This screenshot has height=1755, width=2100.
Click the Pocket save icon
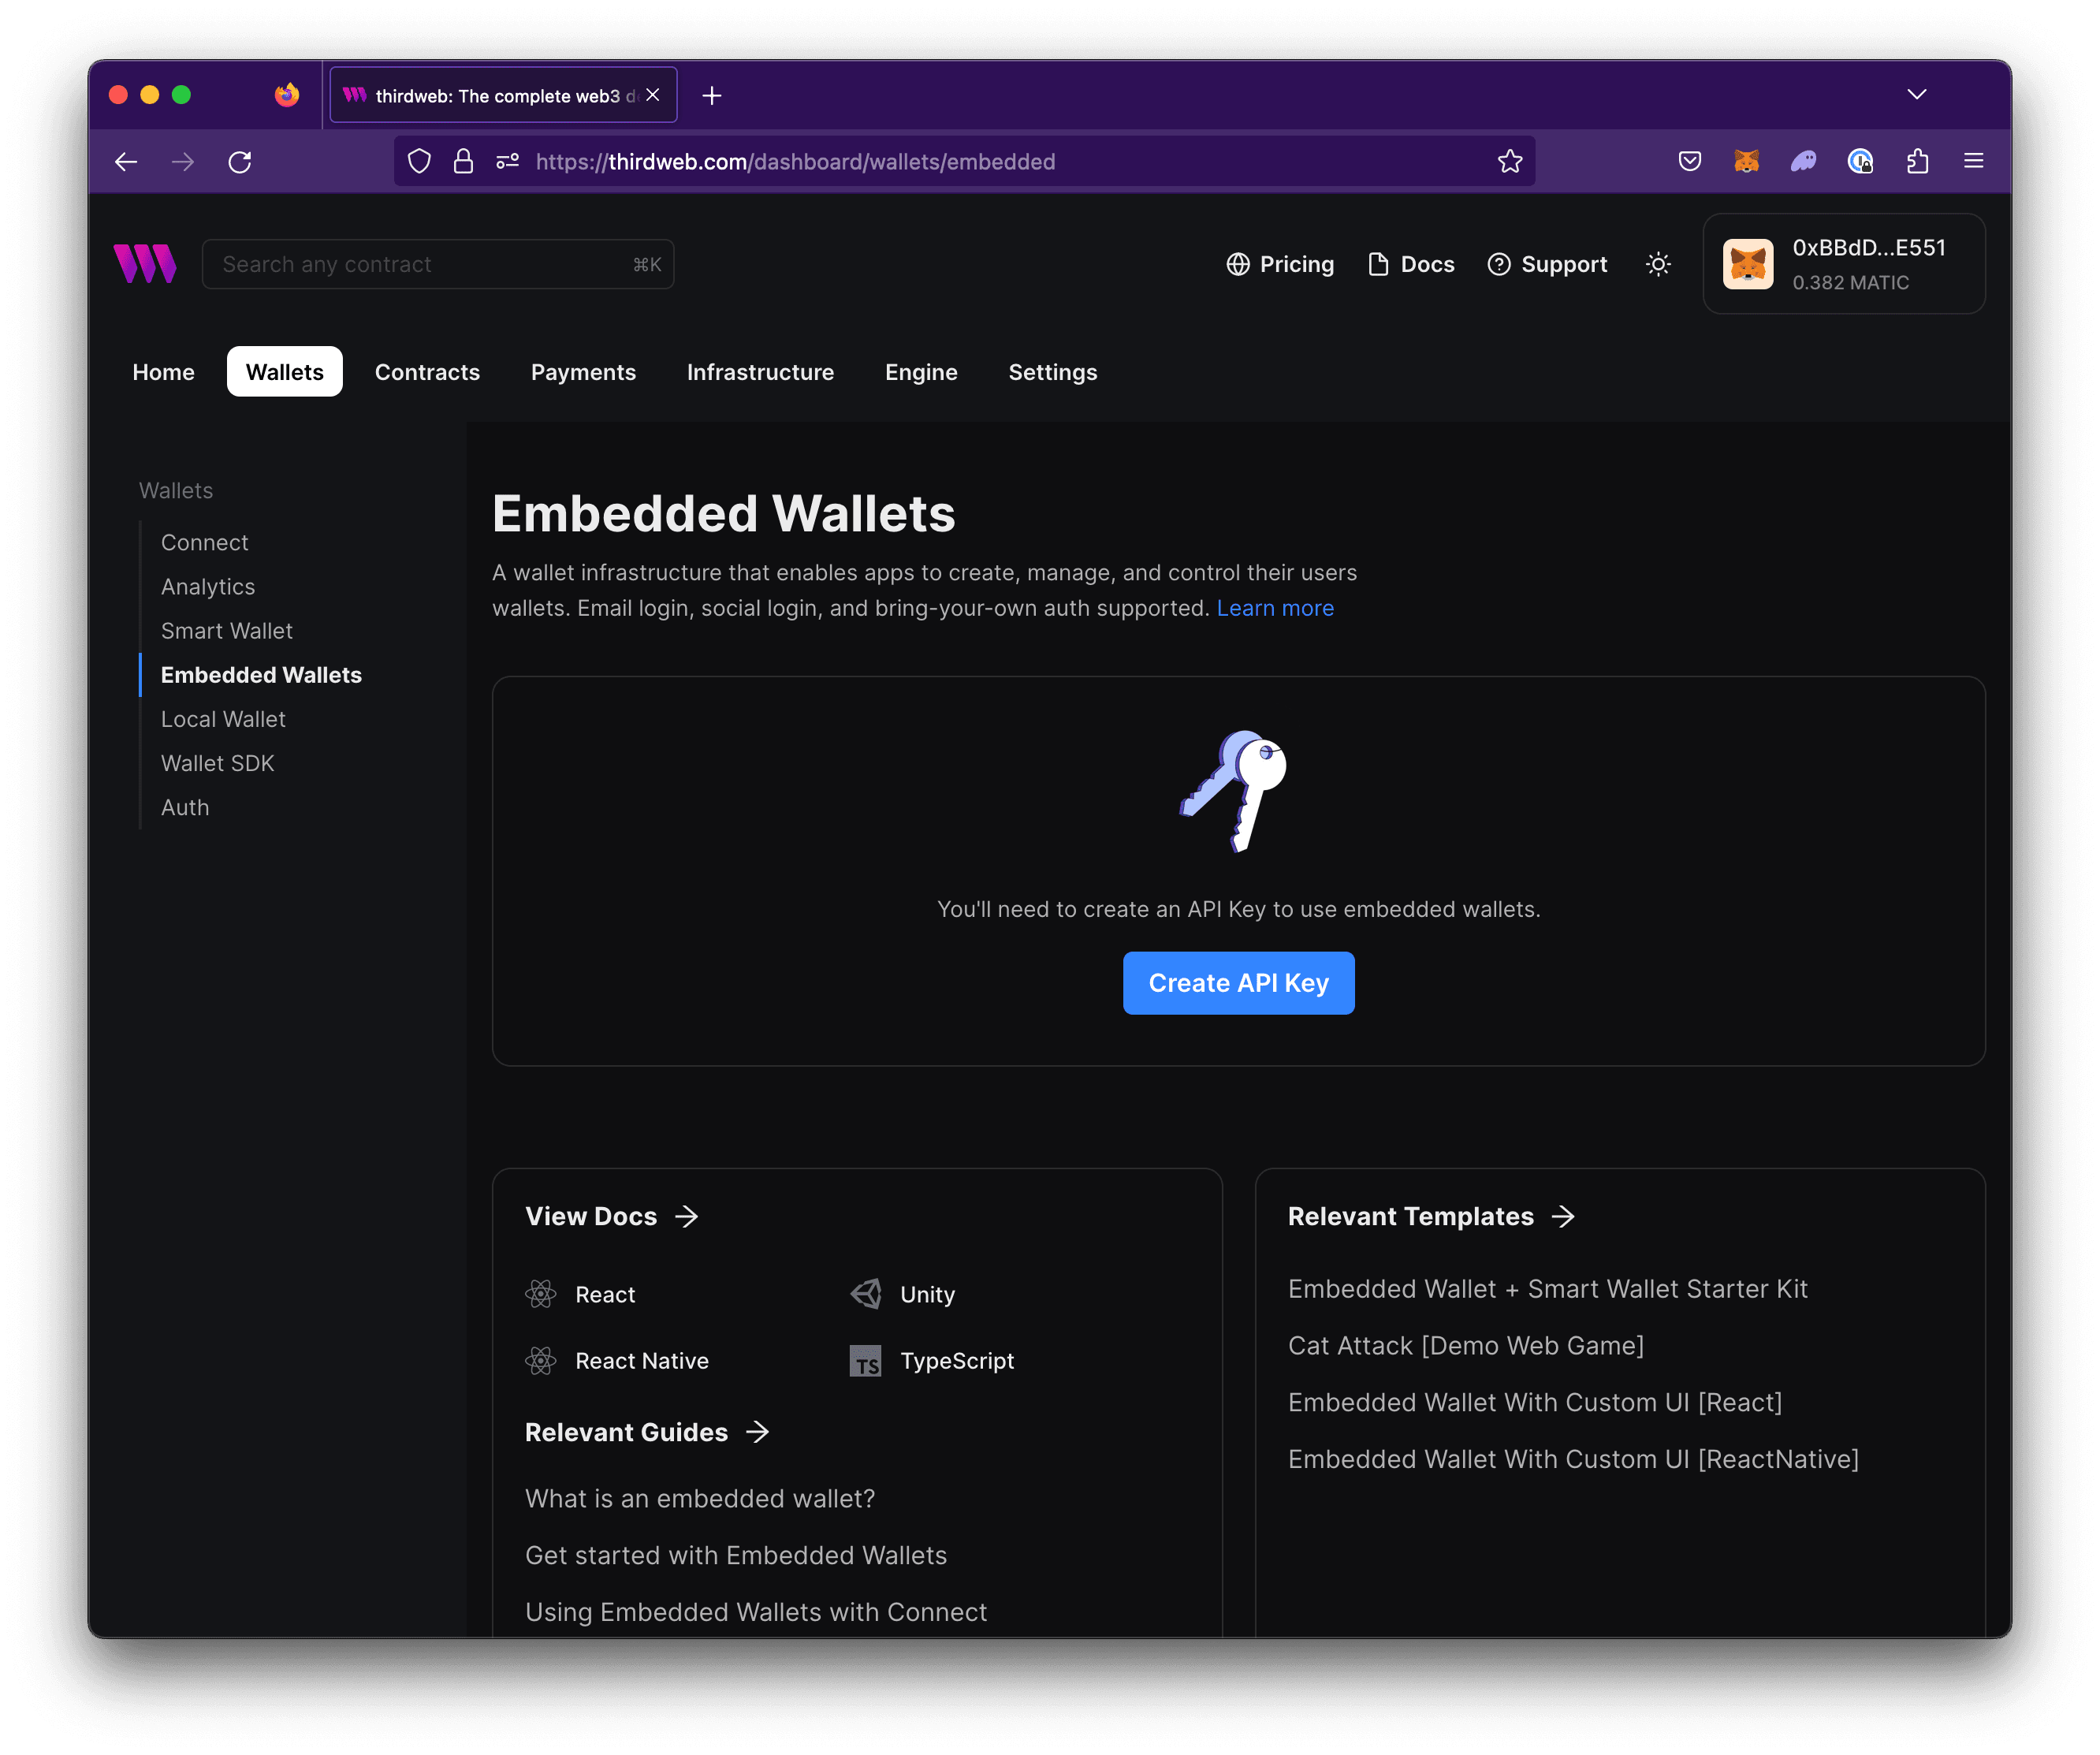tap(1689, 161)
